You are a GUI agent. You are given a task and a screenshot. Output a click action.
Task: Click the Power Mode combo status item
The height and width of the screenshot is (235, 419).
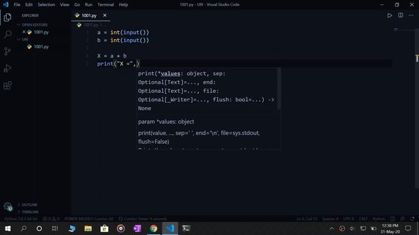[89, 219]
